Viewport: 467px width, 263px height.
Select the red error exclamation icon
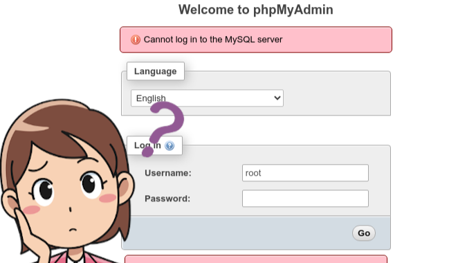(x=136, y=39)
